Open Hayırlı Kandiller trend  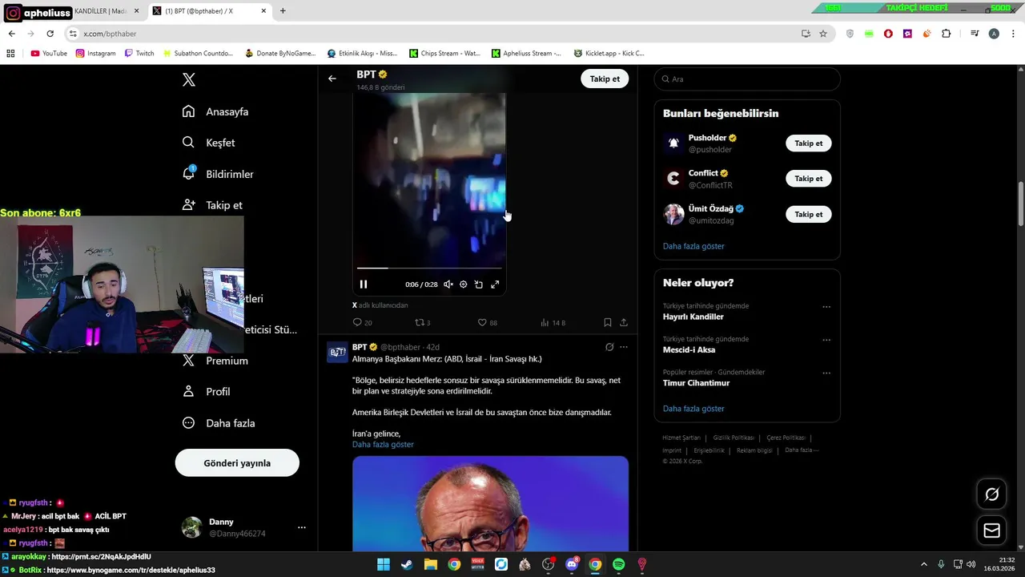tap(693, 317)
